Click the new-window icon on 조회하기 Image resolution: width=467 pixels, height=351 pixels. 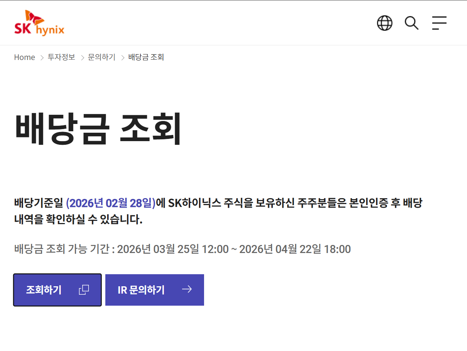[84, 290]
